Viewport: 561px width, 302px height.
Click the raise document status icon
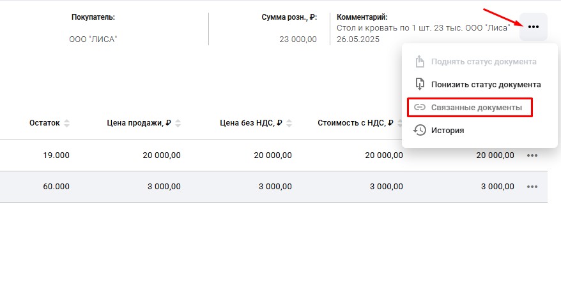click(420, 61)
